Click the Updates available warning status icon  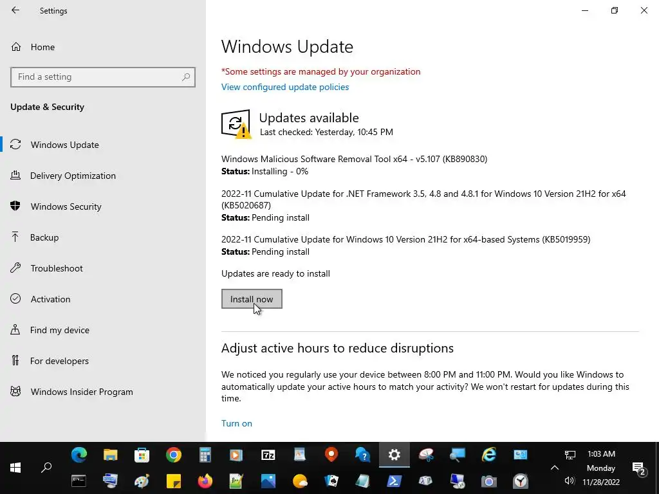pyautogui.click(x=236, y=124)
